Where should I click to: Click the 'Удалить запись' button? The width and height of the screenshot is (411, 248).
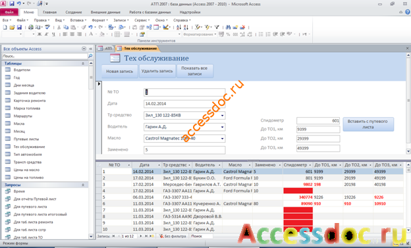pyautogui.click(x=157, y=71)
